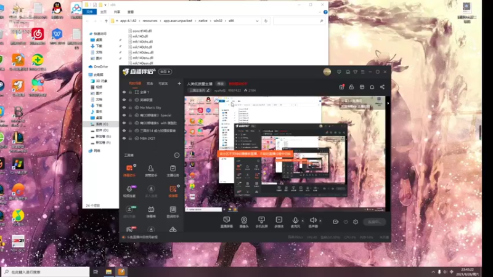Screen dimensions: 493x277
Task: Click the Windows taskbar search field
Action: tap(46, 271)
